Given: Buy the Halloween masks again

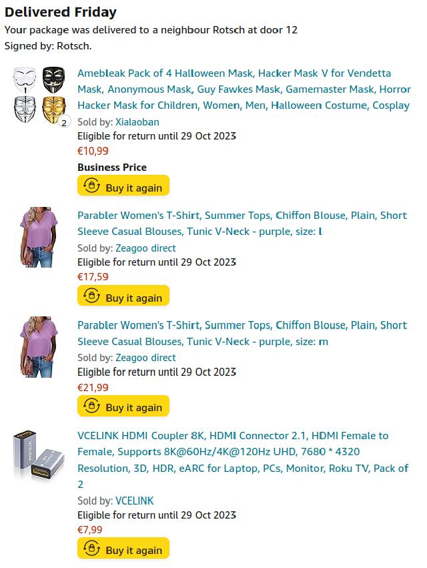Looking at the screenshot, I should click(x=123, y=186).
